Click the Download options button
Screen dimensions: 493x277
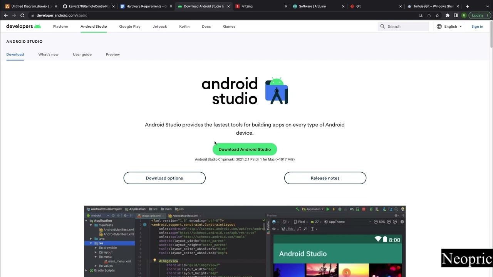164,178
